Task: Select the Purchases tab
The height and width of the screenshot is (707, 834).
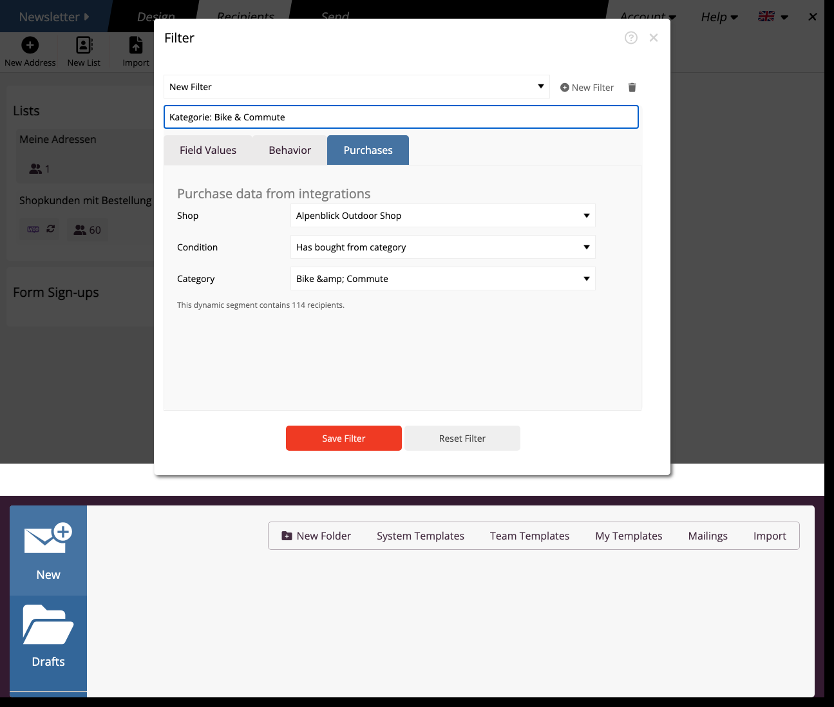Action: 368,150
